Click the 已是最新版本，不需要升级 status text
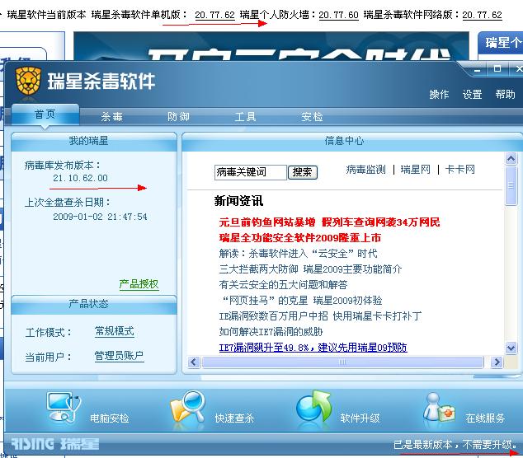The height and width of the screenshot is (458, 523). pos(455,444)
